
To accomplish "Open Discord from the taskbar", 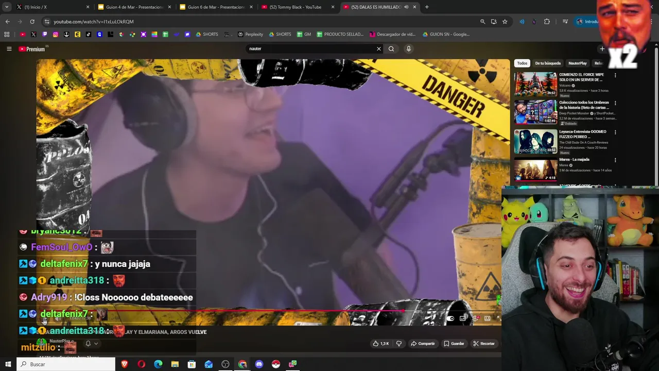I will pyautogui.click(x=259, y=364).
